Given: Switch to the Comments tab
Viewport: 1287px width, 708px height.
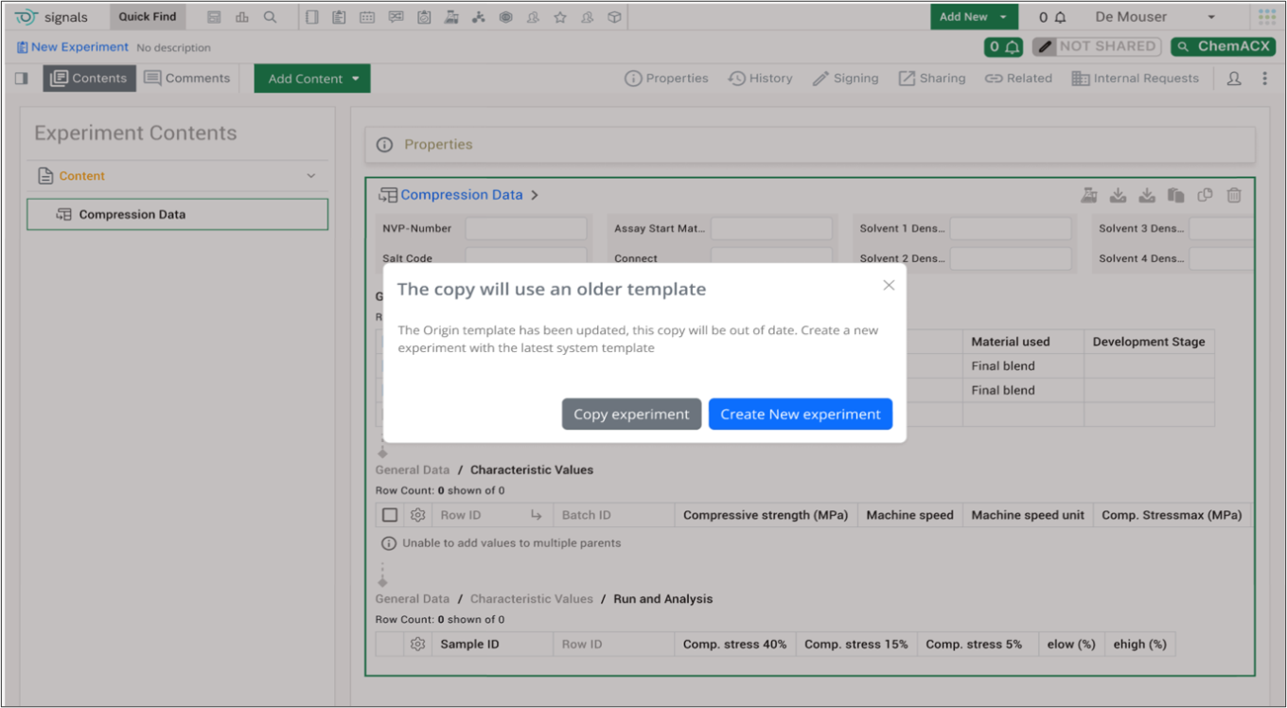Looking at the screenshot, I should point(187,79).
